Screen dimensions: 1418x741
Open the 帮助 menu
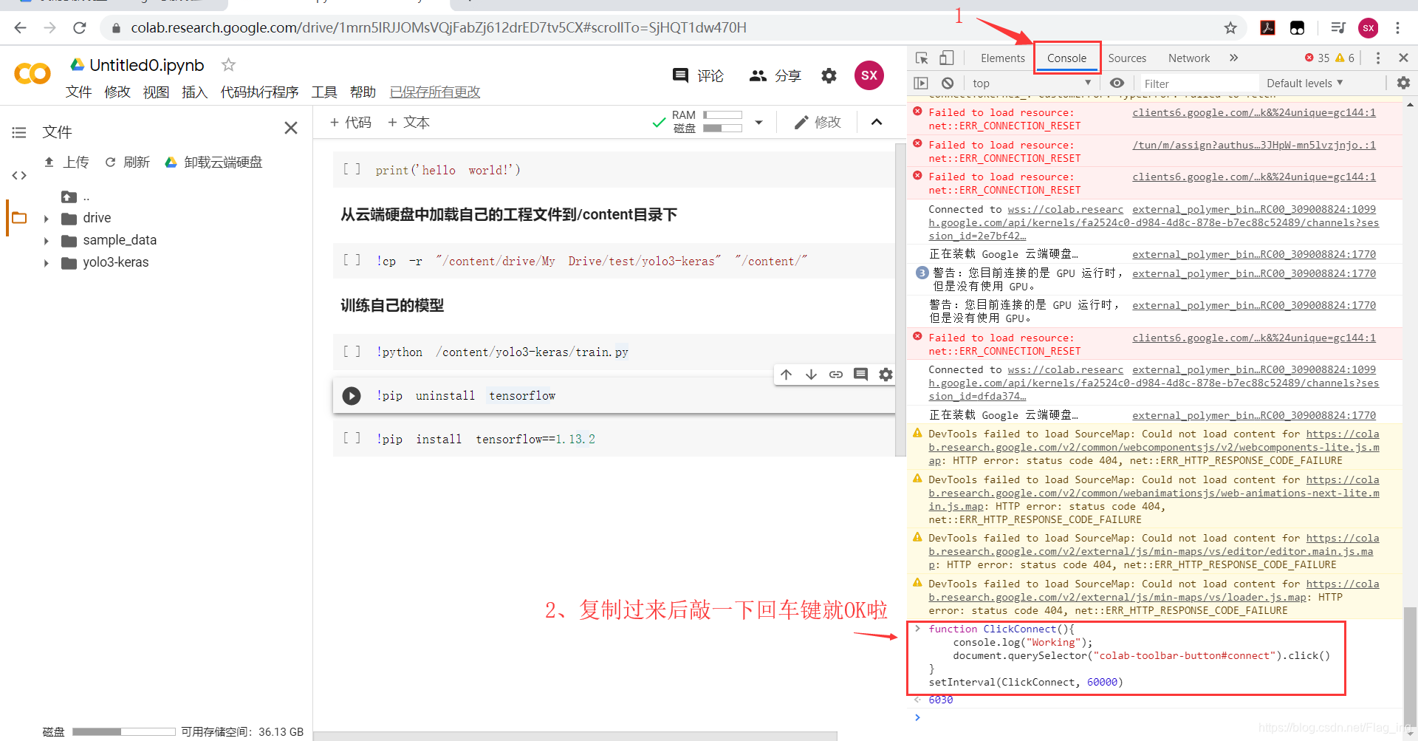(x=363, y=92)
